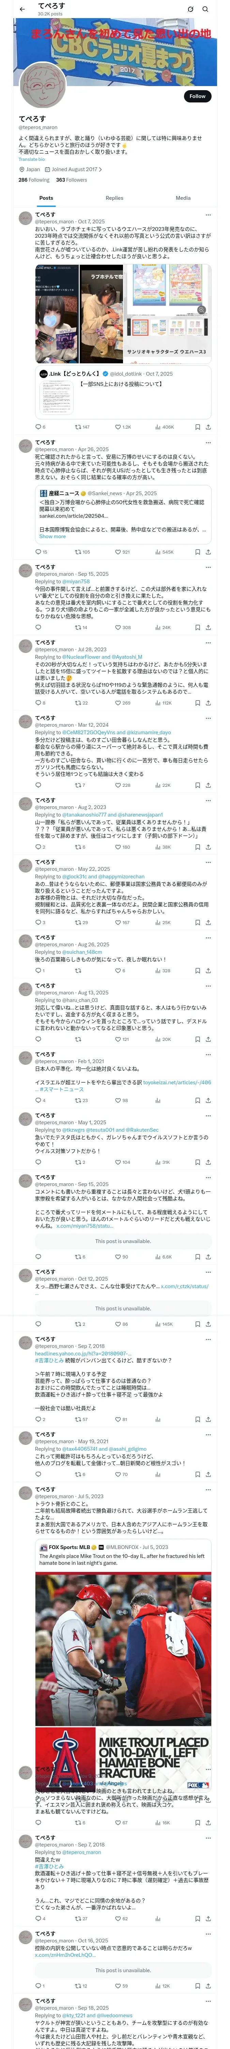Click Translate bio link
230x2049 pixels.
click(x=32, y=159)
